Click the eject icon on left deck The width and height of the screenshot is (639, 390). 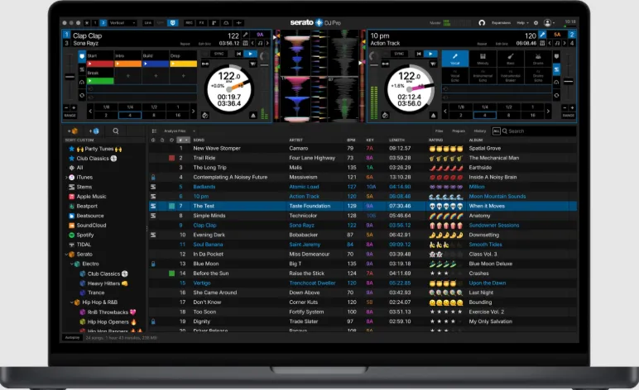253,116
